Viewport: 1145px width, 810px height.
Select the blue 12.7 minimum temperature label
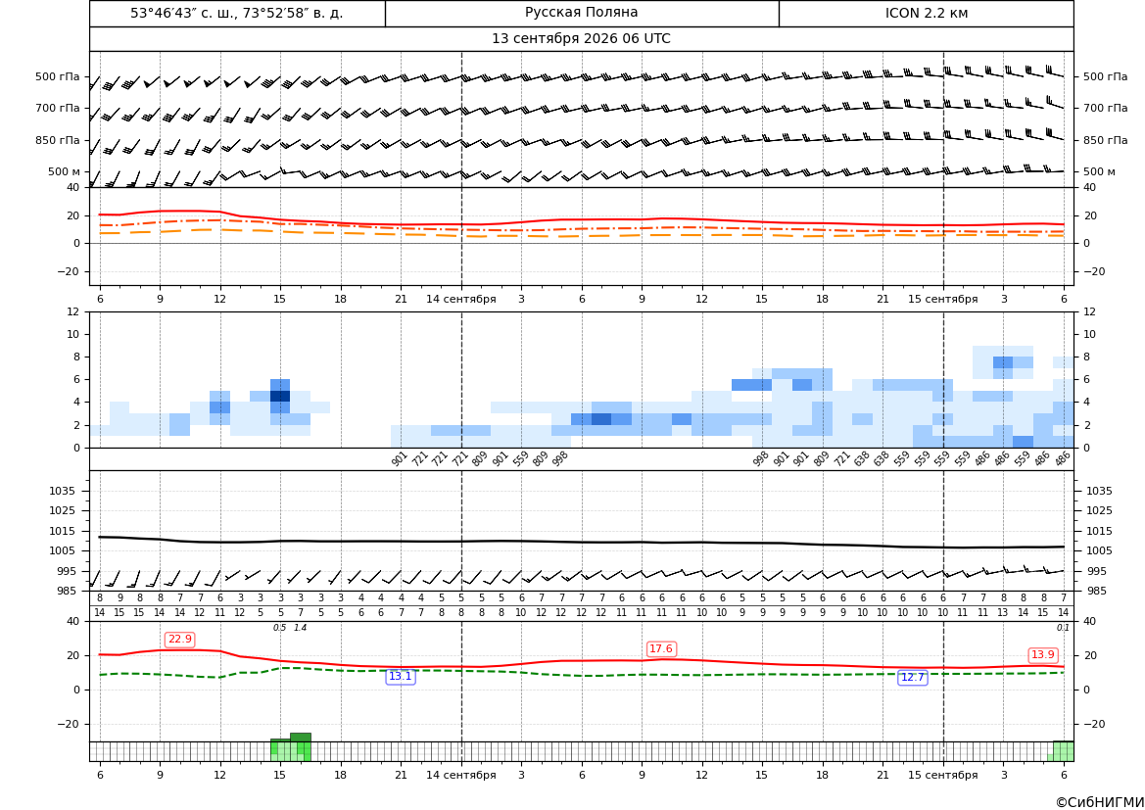(x=912, y=677)
